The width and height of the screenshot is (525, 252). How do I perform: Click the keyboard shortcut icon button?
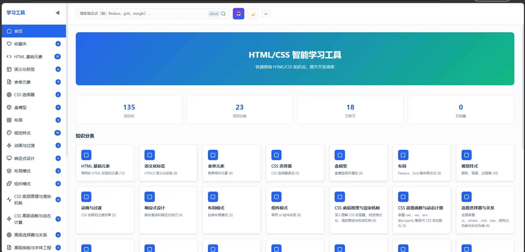coord(266,14)
